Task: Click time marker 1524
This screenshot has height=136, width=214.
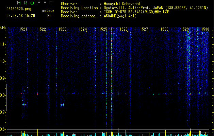Action: click(83, 29)
